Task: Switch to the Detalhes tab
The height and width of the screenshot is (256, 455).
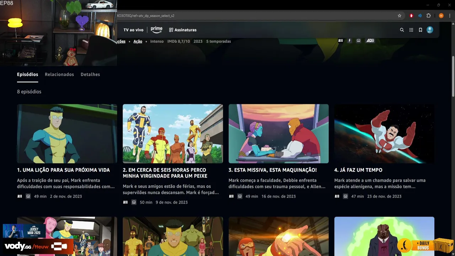Action: point(90,74)
